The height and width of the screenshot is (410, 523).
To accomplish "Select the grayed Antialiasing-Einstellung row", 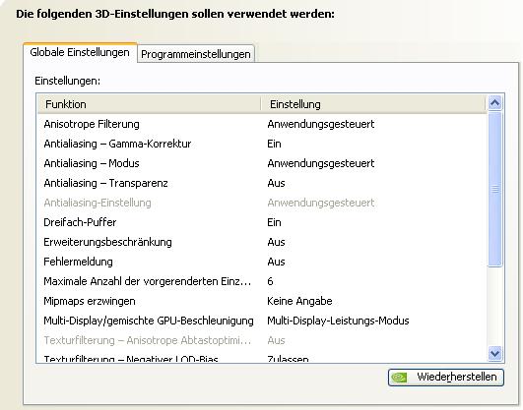I will (262, 203).
